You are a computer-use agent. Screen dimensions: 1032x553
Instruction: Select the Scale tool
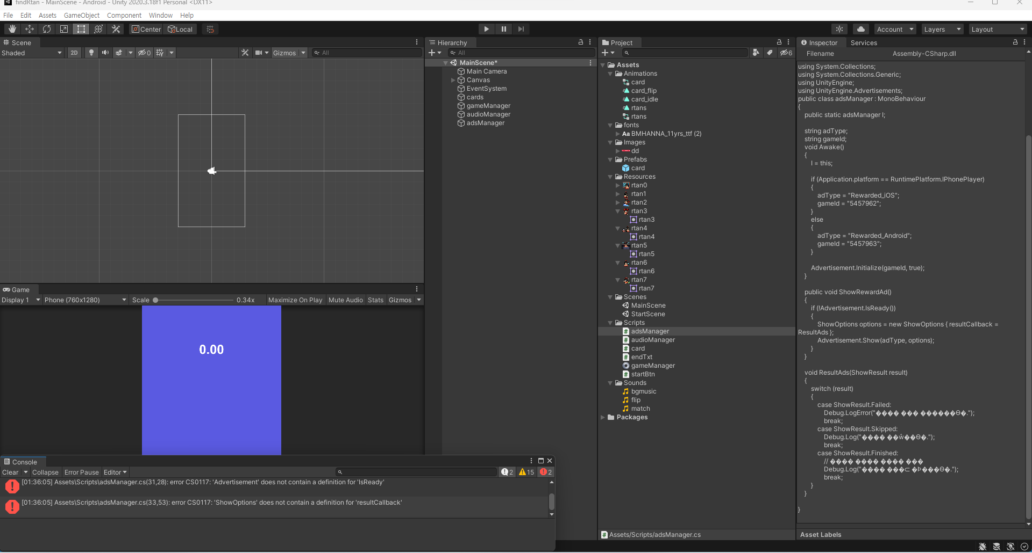click(64, 29)
